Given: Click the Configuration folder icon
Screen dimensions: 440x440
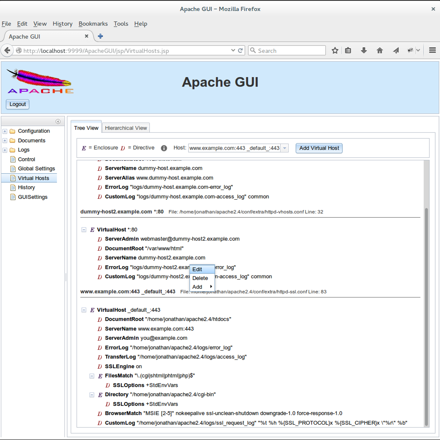Looking at the screenshot, I should coord(12,131).
